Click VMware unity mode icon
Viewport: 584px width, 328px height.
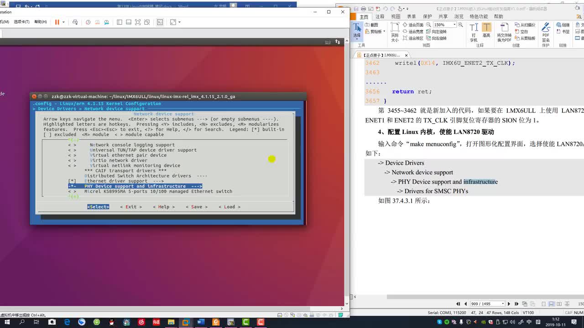tap(147, 22)
